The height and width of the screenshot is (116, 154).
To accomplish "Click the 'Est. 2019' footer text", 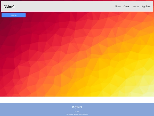I will tap(77, 112).
